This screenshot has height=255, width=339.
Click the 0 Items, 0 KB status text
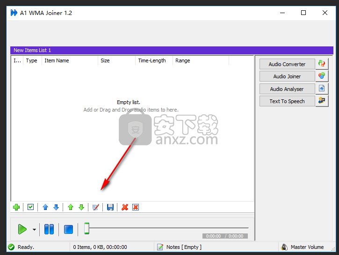tap(100, 247)
